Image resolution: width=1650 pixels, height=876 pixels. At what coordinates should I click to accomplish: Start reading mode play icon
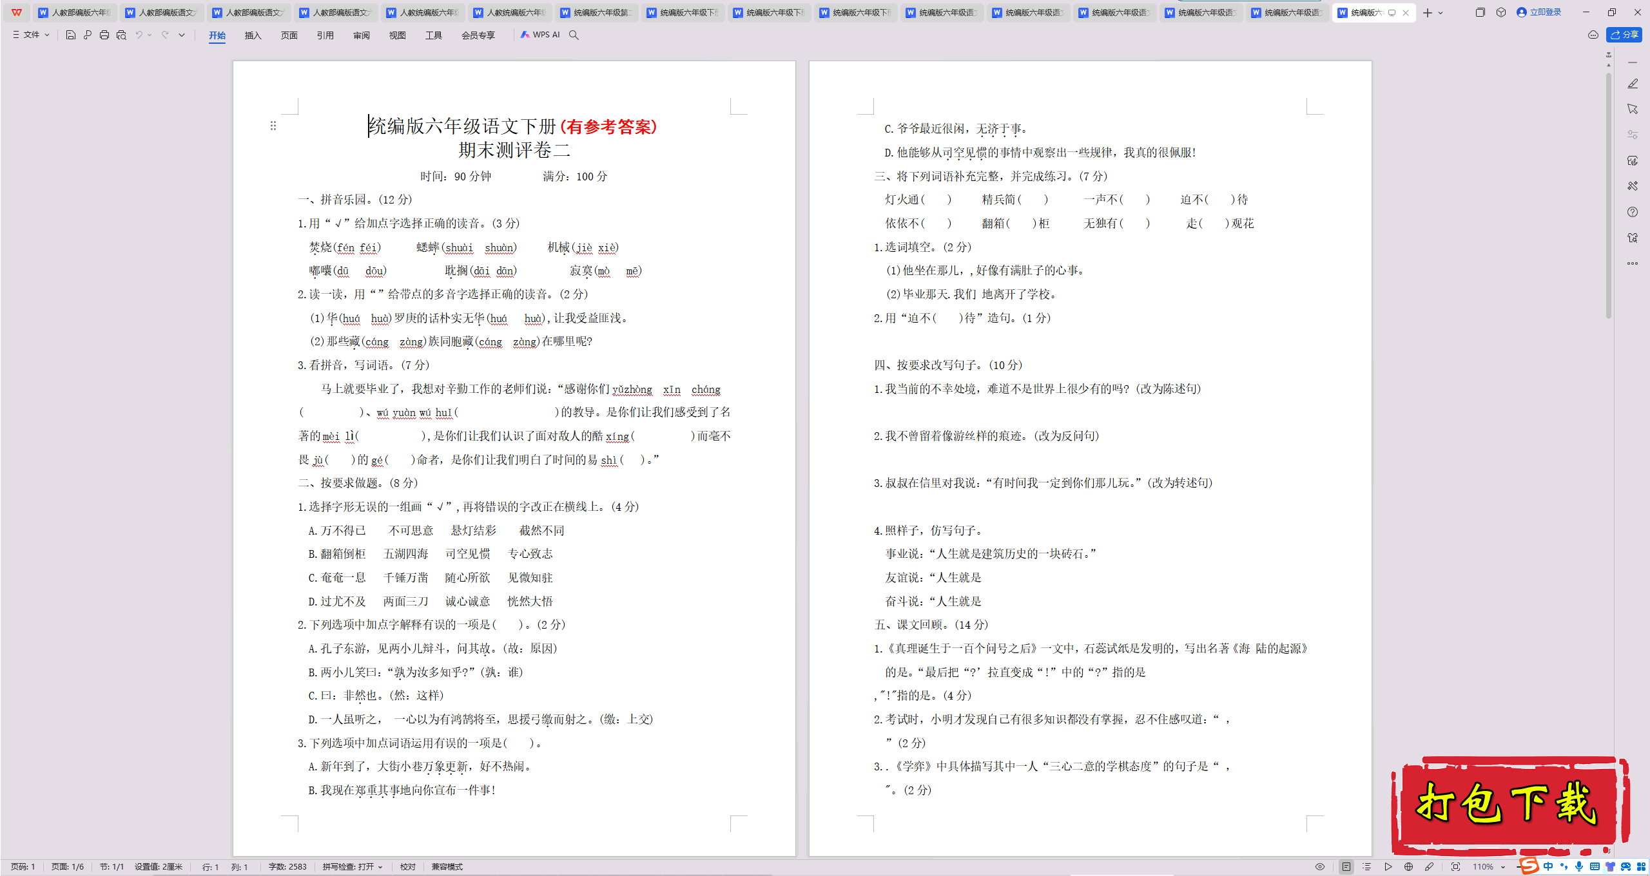coord(1388,867)
